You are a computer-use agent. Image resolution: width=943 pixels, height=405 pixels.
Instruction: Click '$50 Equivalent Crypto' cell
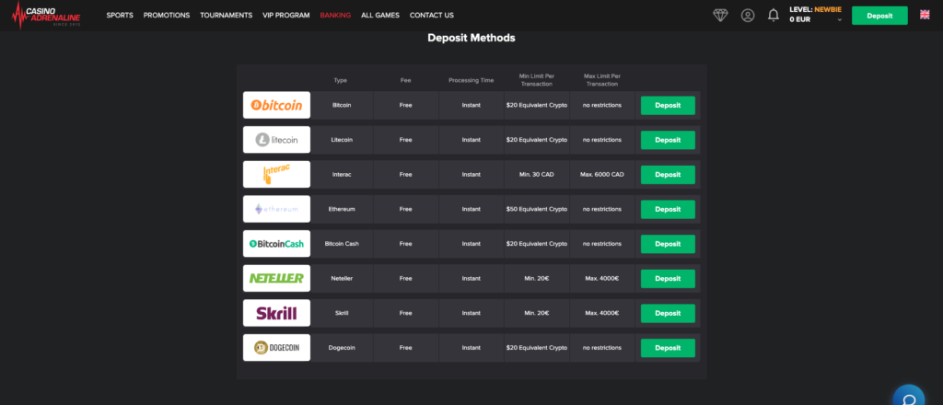537,209
